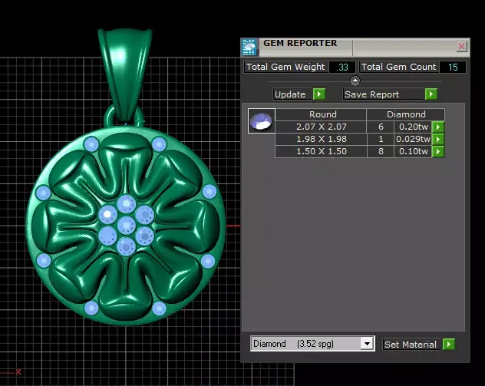Viewport: 485px width, 386px height.
Task: Select the 1.50 X 1.50 size cell
Action: (321, 151)
